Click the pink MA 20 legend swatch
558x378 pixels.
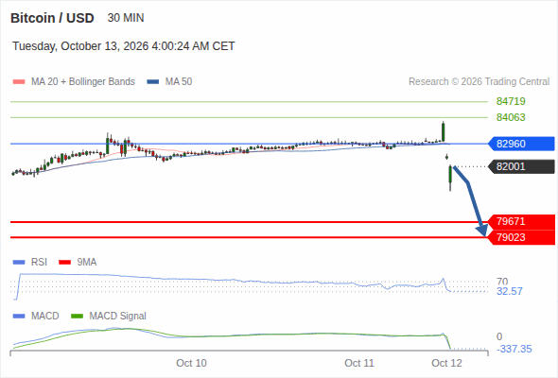point(19,82)
